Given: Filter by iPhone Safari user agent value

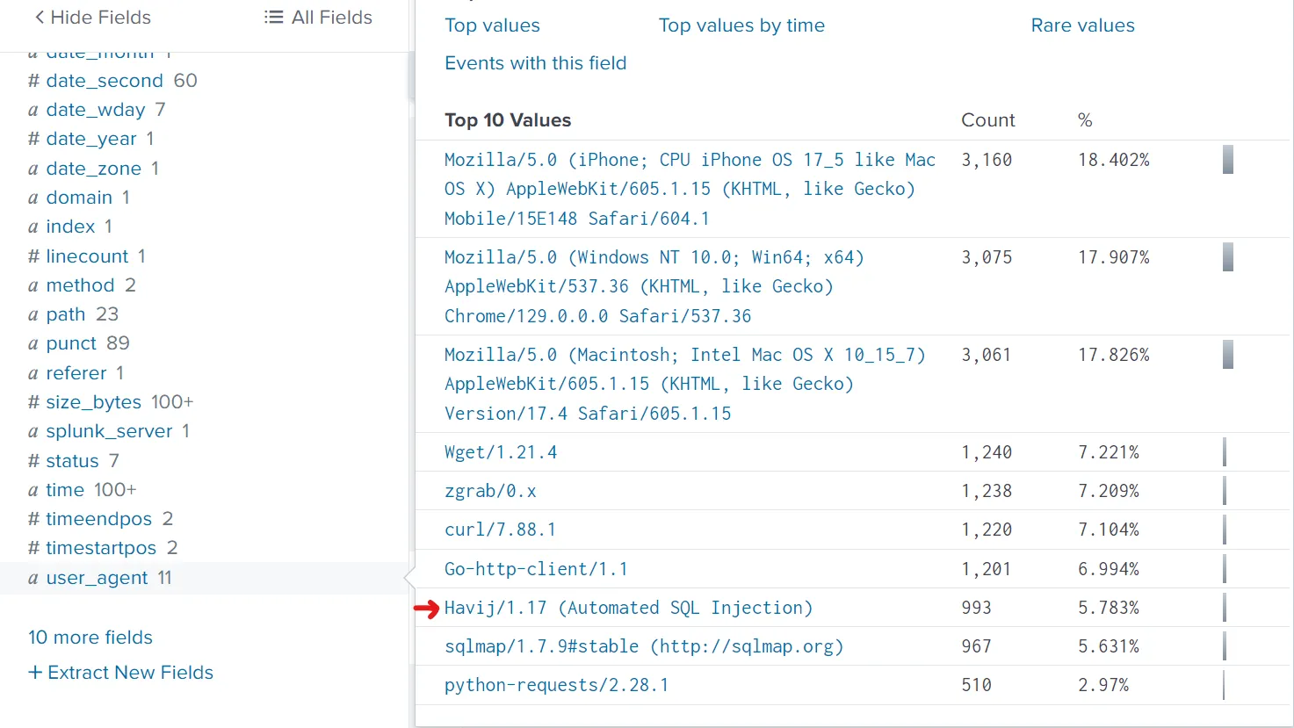Looking at the screenshot, I should [x=690, y=189].
